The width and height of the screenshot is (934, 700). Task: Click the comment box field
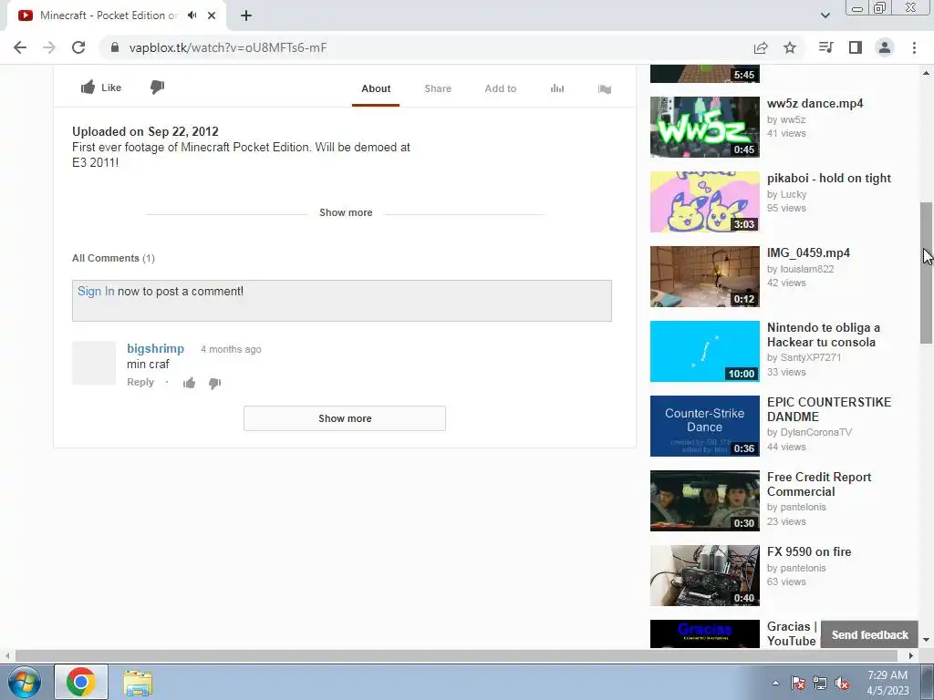(342, 301)
